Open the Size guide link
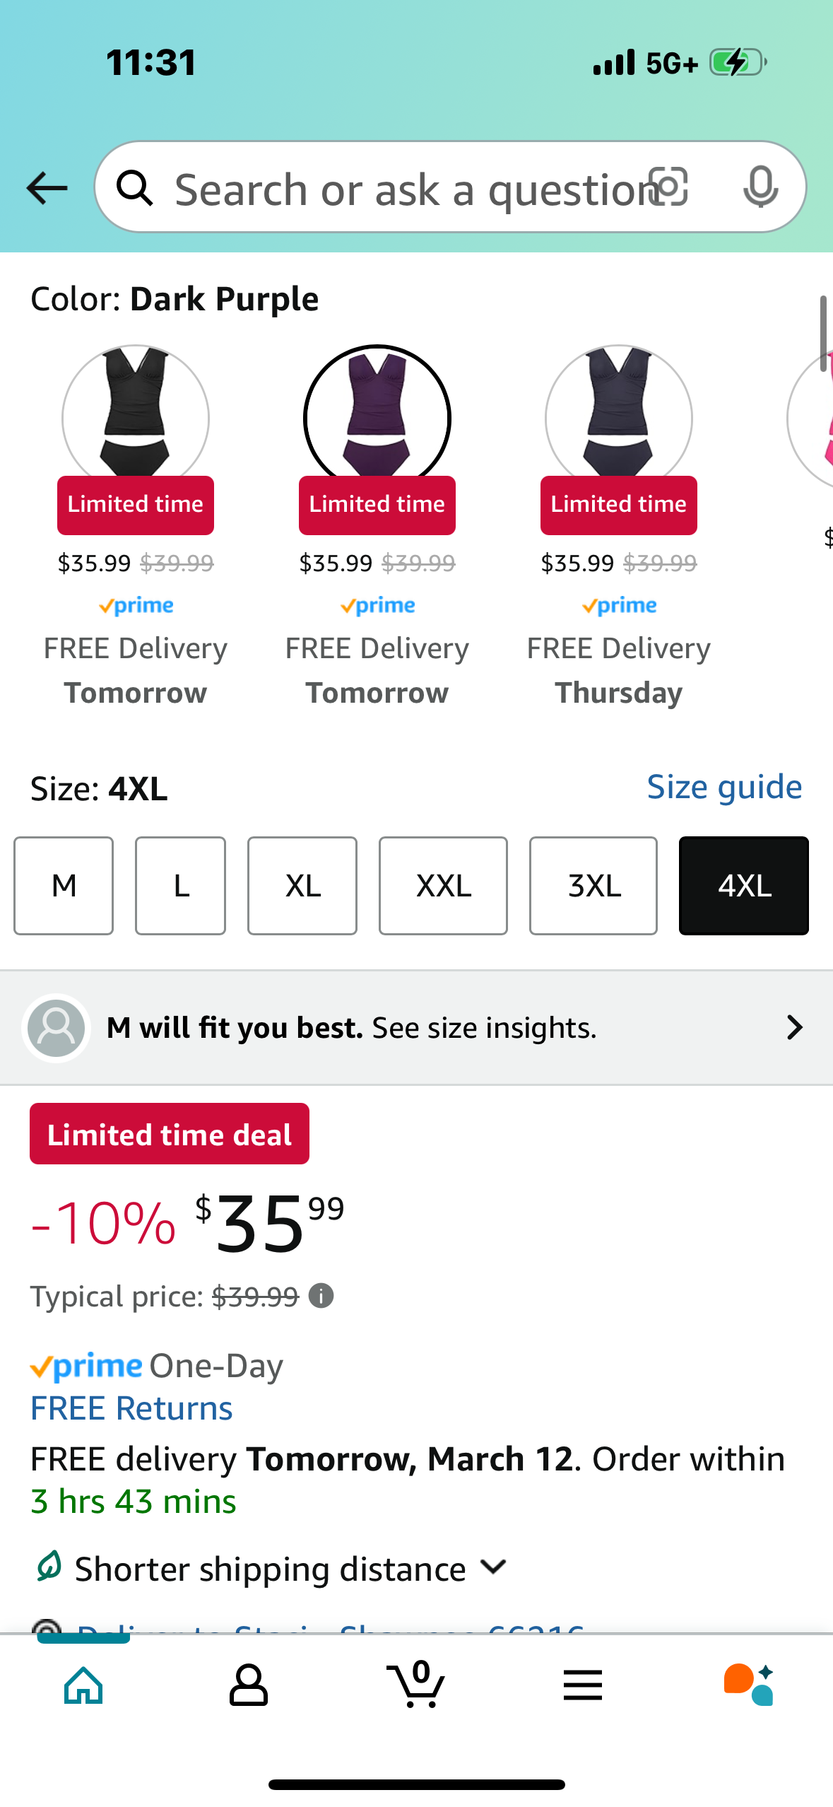Screen dimensions: 833x1807 (725, 787)
